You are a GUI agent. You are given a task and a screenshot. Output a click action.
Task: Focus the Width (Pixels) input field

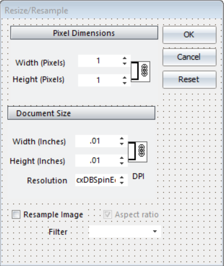100,61
